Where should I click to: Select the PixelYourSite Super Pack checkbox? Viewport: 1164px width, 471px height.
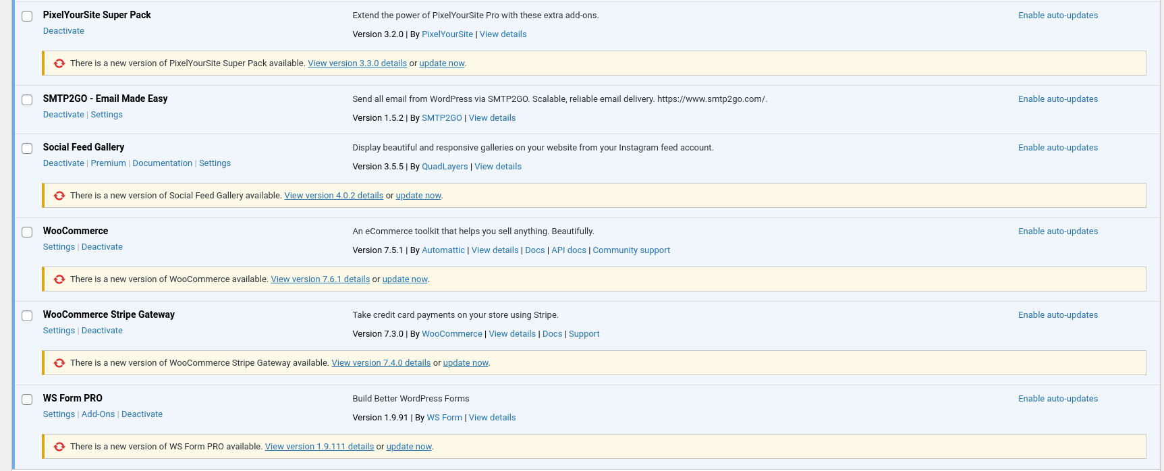click(27, 16)
